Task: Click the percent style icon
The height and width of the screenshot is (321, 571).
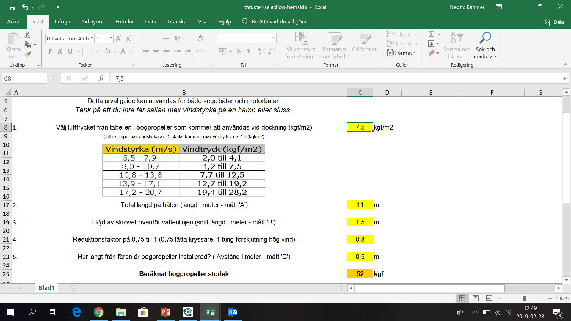Action: pos(238,51)
